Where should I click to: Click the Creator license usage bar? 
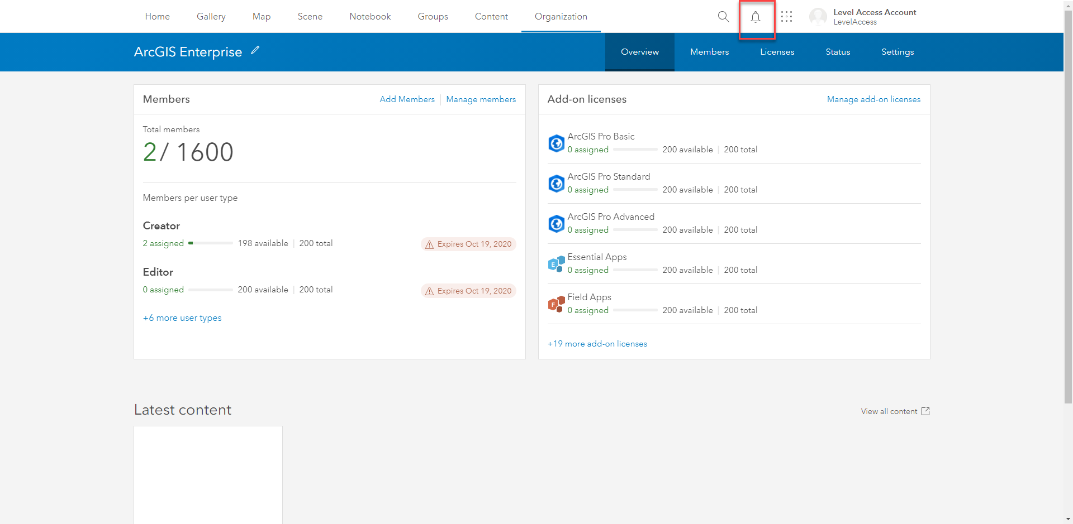click(x=211, y=243)
